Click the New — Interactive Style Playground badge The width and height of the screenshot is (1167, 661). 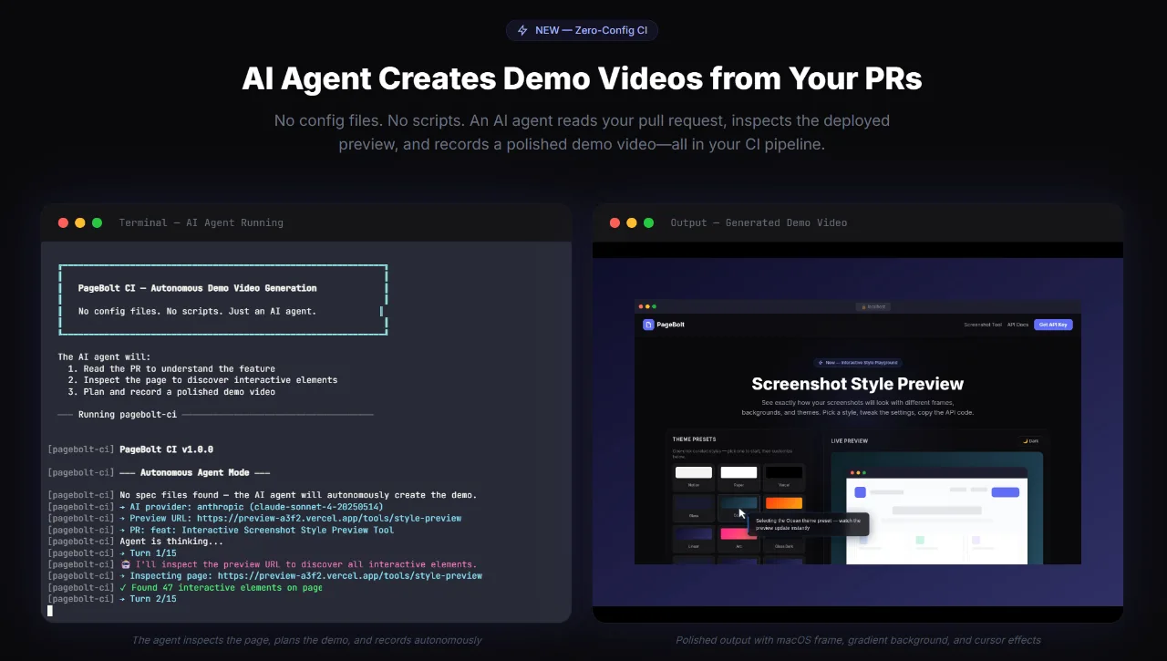tap(858, 362)
